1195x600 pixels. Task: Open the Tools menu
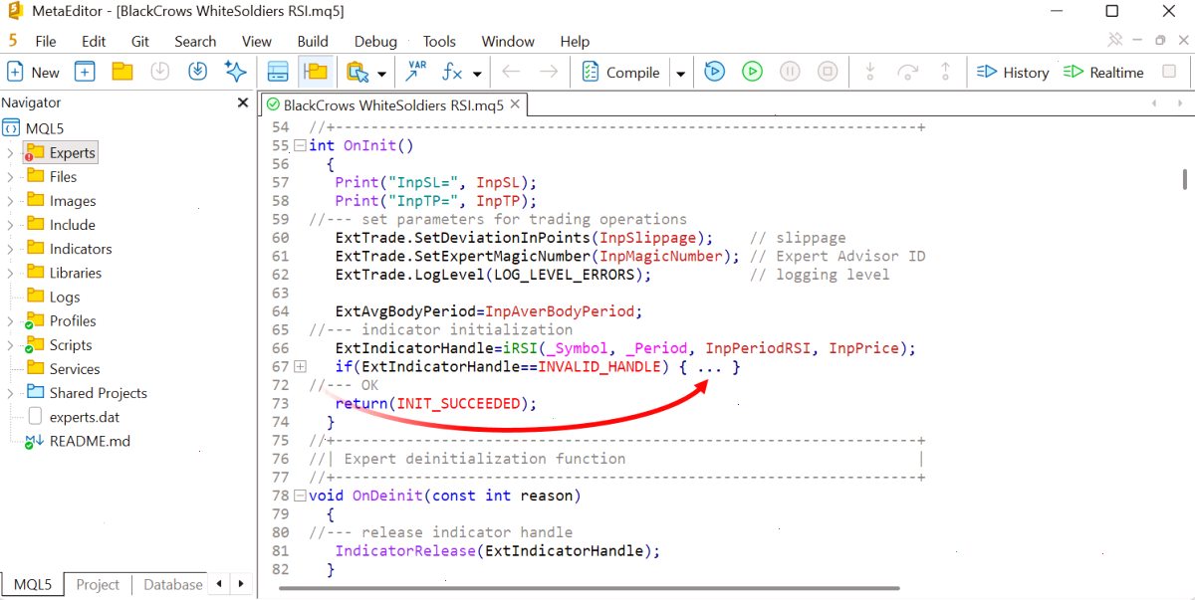[x=439, y=41]
